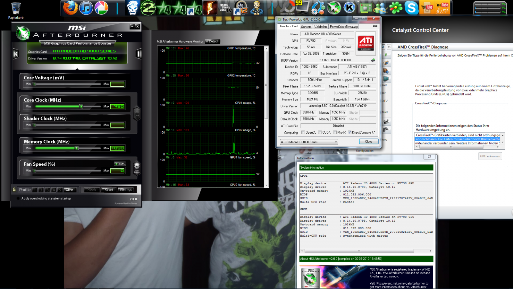Collapse the Catalyst sidebar with << button
Screen dimensions: 513x289
[x=389, y=47]
